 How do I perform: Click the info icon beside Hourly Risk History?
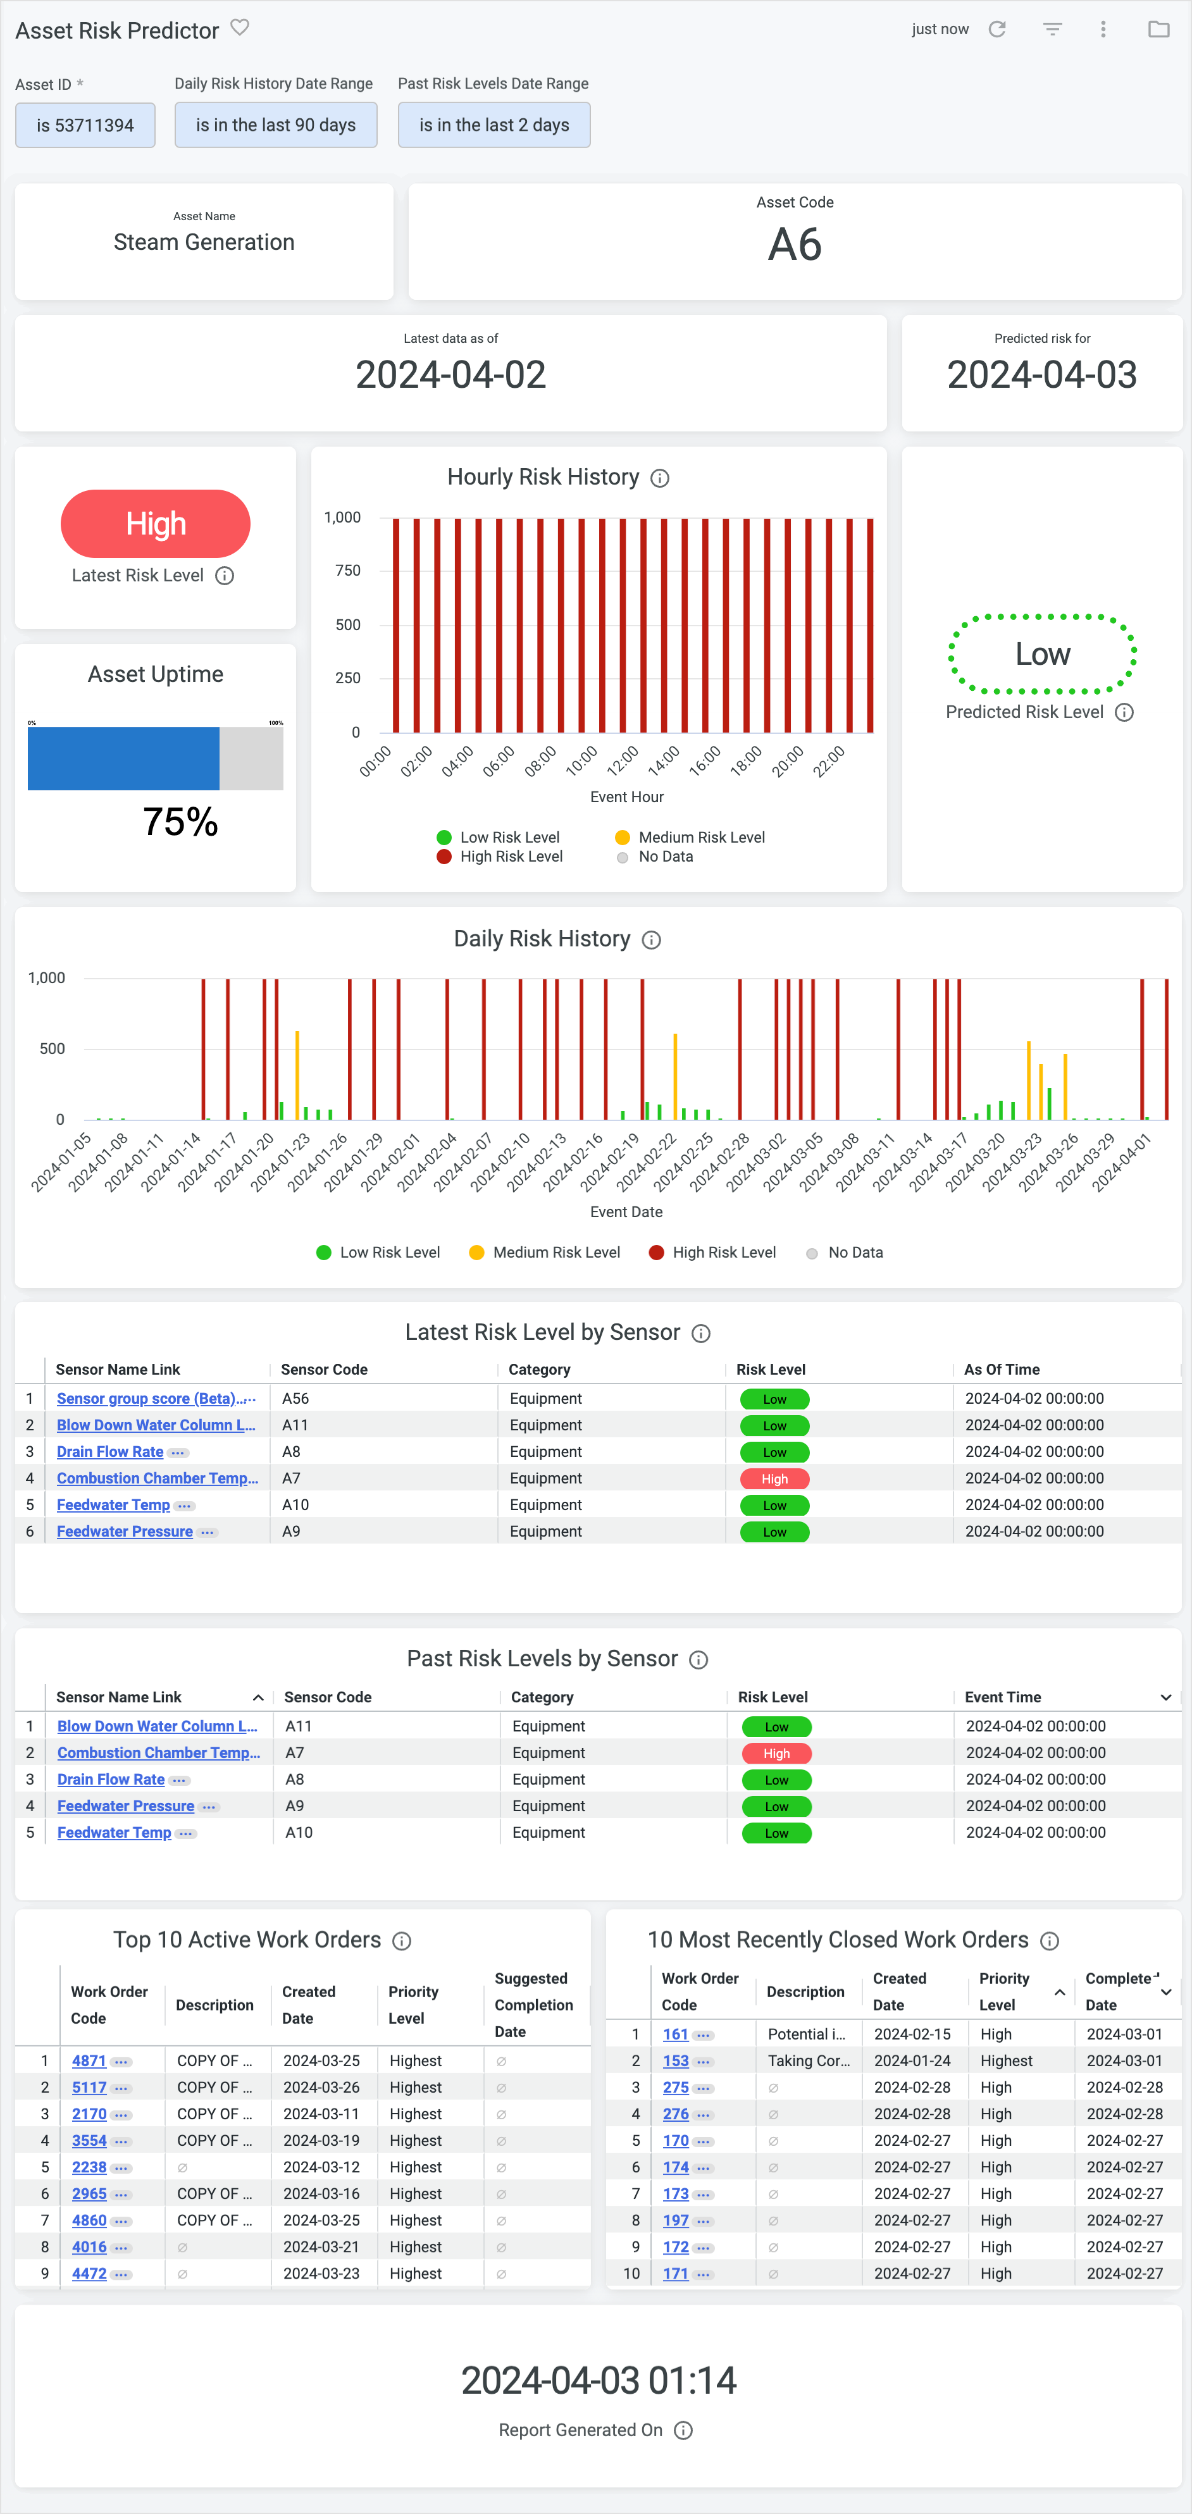[659, 478]
